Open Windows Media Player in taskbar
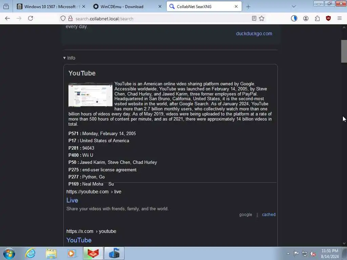The width and height of the screenshot is (347, 260). (x=72, y=253)
